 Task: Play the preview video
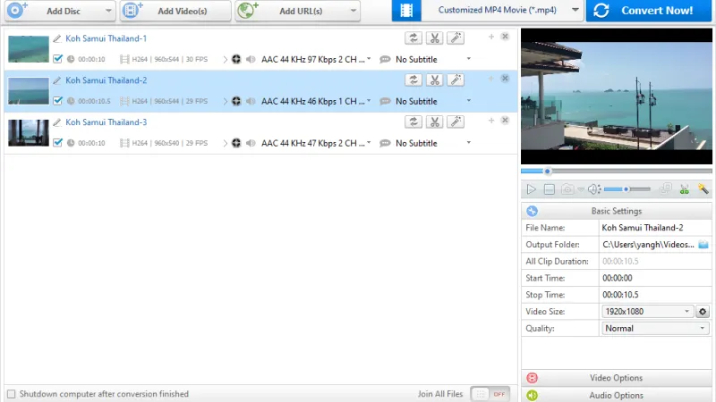[531, 189]
